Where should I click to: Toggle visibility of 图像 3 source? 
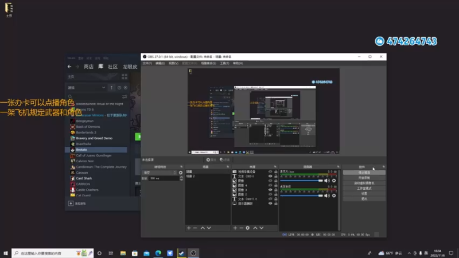click(270, 190)
